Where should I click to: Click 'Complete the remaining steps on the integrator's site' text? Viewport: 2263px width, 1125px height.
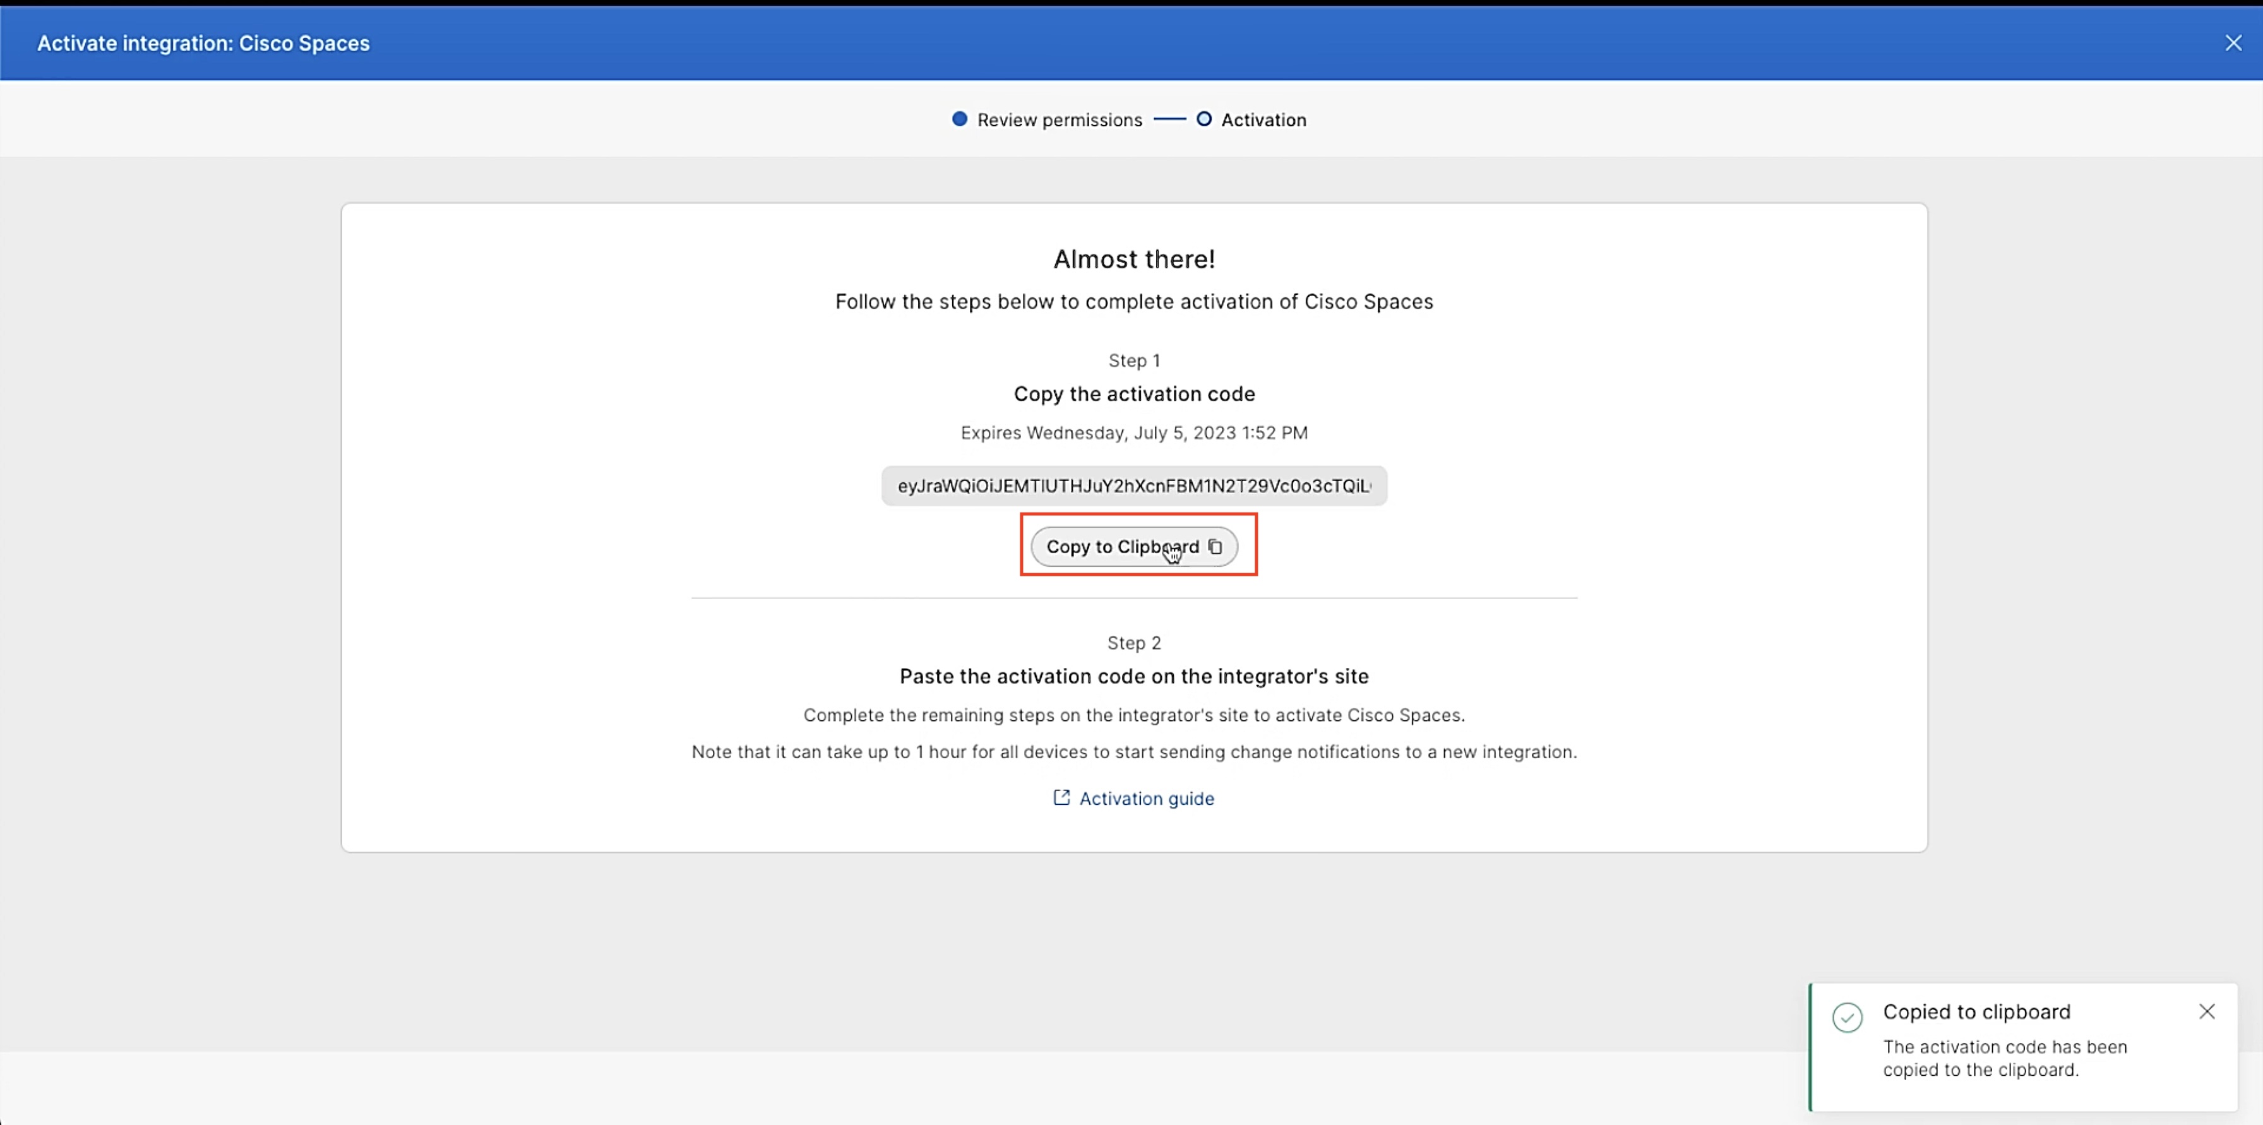pyautogui.click(x=1134, y=715)
